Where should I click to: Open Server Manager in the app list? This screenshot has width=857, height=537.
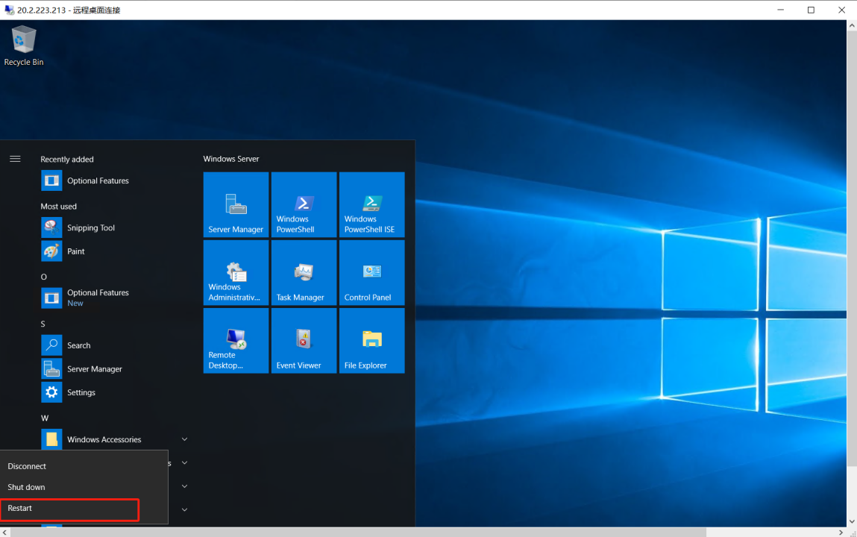tap(115, 368)
